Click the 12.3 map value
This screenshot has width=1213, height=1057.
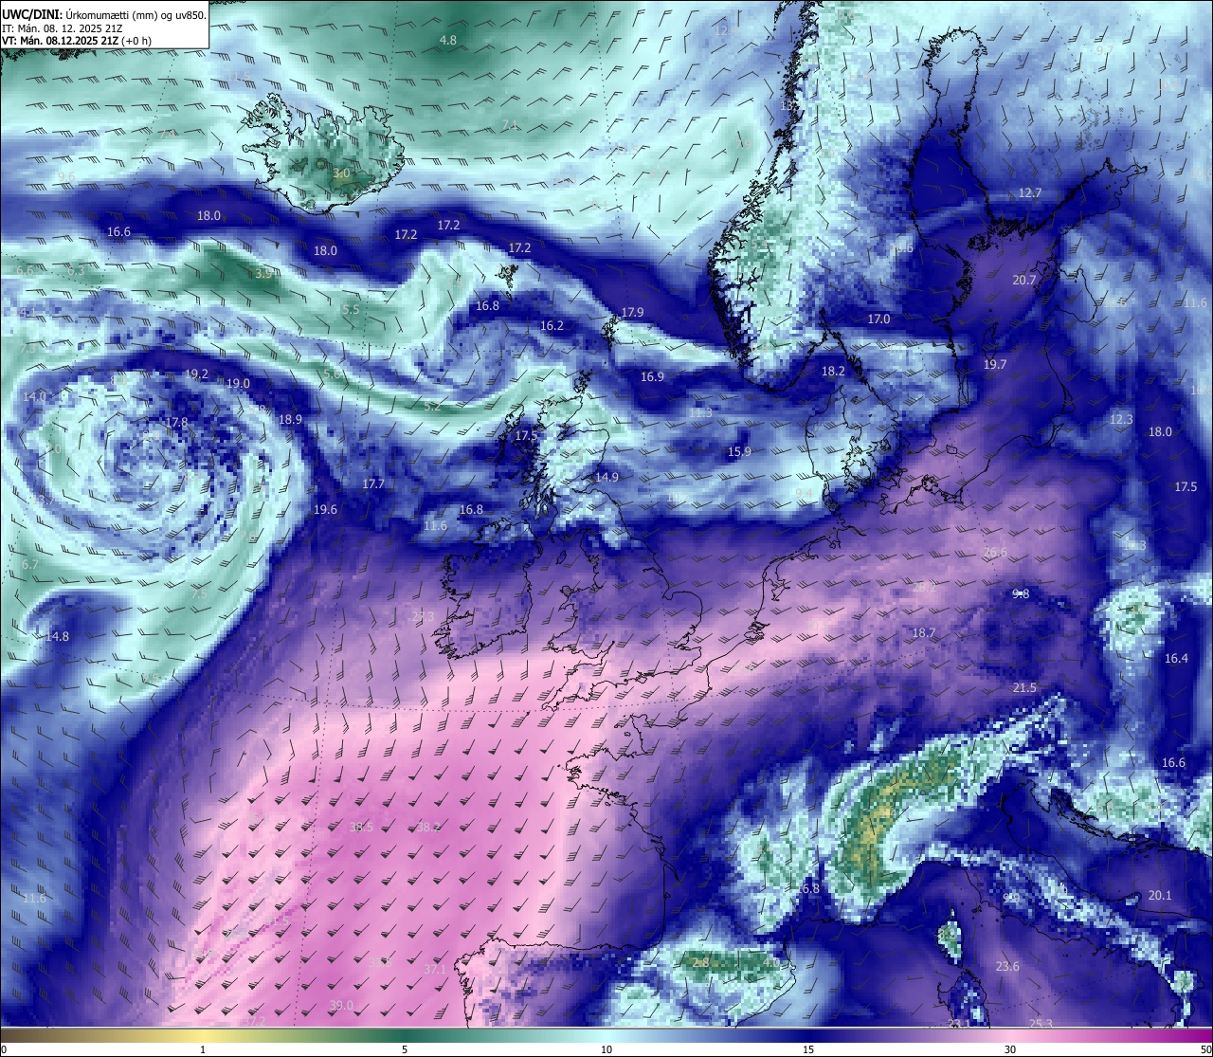pyautogui.click(x=1121, y=419)
